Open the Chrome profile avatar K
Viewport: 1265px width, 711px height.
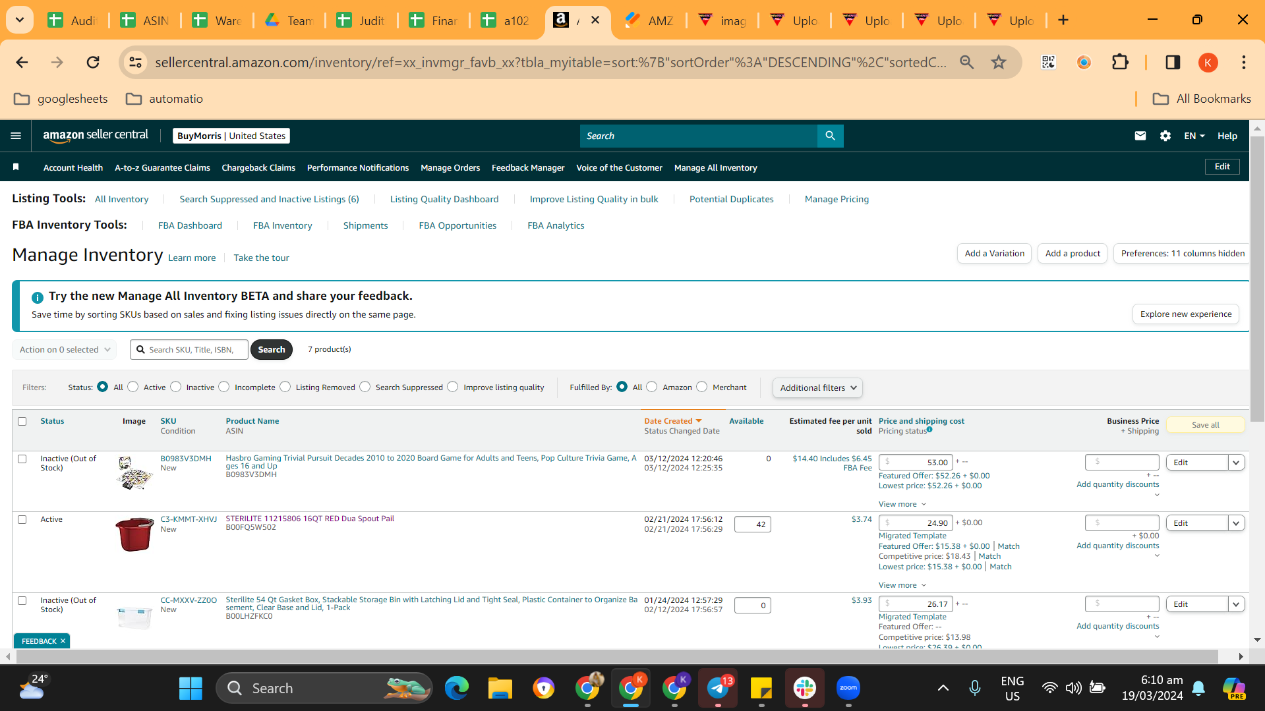(1208, 62)
